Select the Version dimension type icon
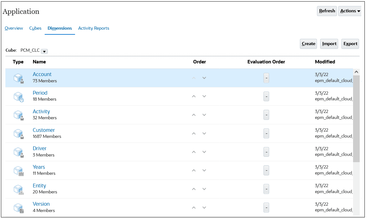The width and height of the screenshot is (367, 218). click(18, 208)
